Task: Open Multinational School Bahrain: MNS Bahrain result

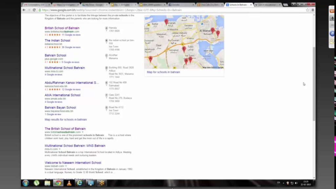Action: tap(75, 146)
